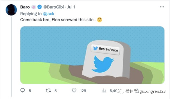Click the blue verified checkmark badge
Viewport: 171px width, 99px height.
coord(40,7)
